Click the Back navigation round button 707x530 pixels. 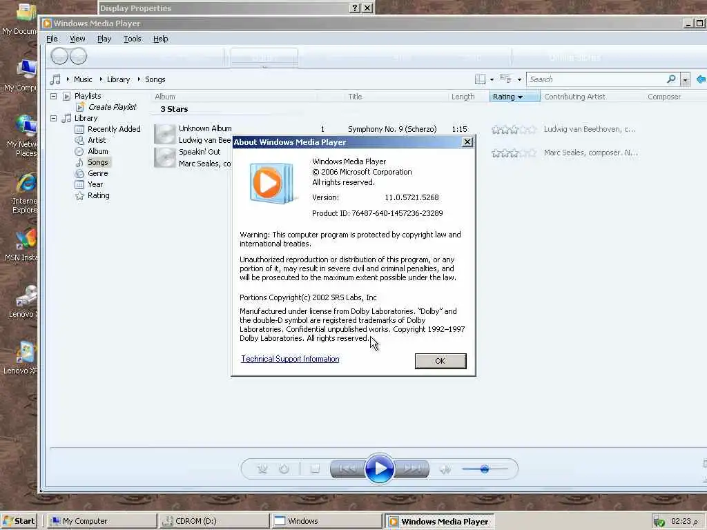click(59, 57)
